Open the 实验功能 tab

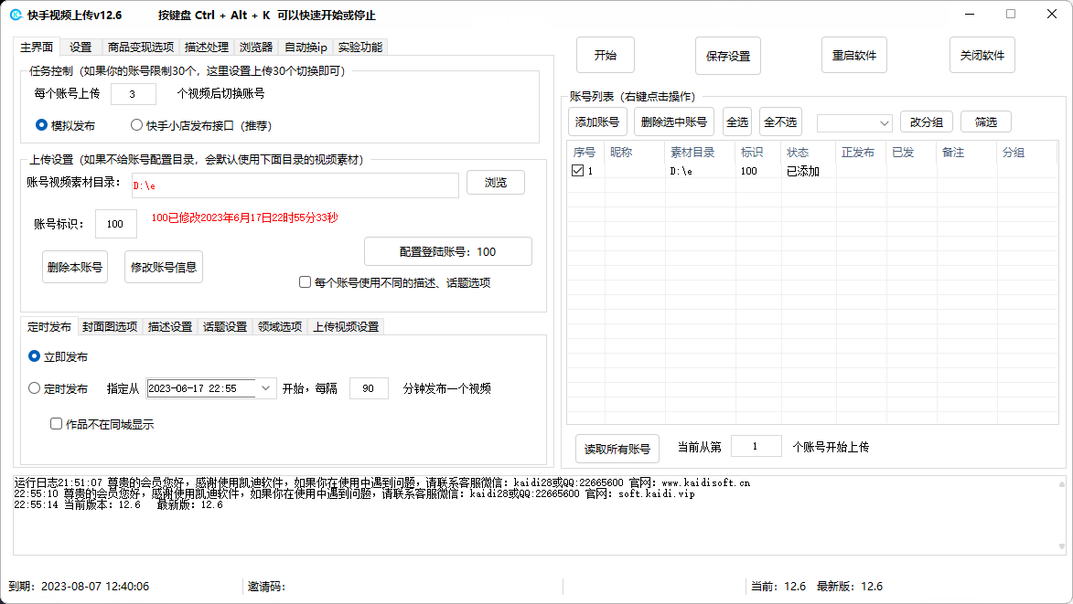(x=359, y=48)
